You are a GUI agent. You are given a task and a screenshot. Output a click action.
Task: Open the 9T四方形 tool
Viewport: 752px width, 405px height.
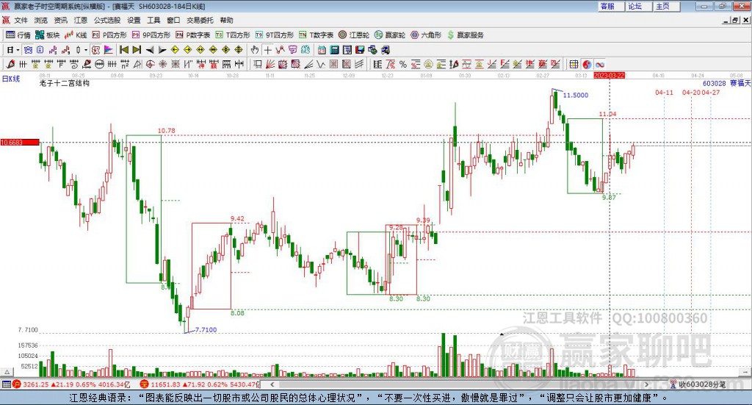275,35
